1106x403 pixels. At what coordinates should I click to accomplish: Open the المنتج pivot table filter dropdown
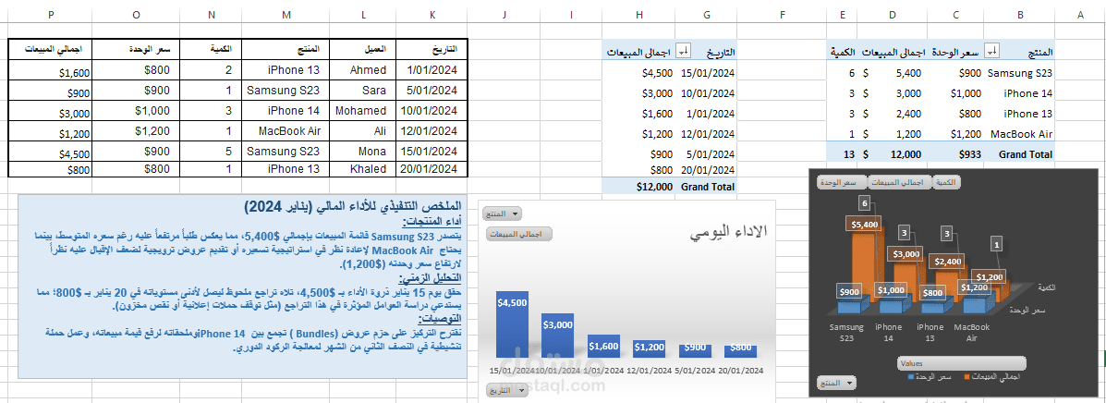pos(991,51)
